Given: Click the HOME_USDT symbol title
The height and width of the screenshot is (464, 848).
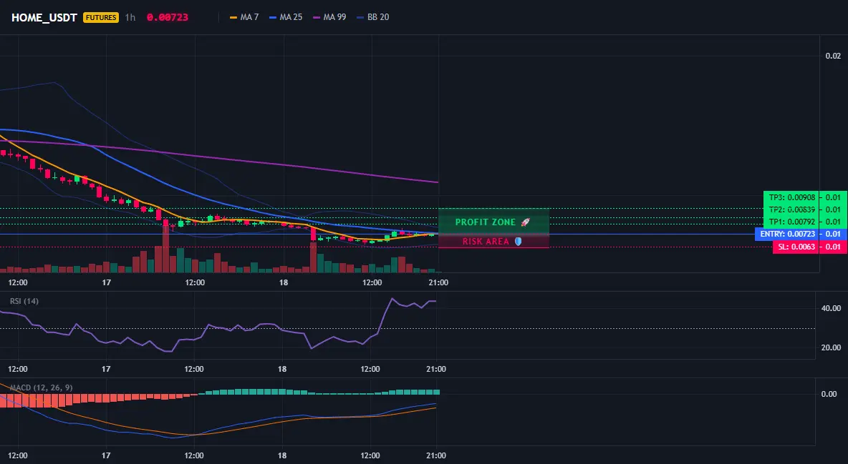Looking at the screenshot, I should click(44, 17).
